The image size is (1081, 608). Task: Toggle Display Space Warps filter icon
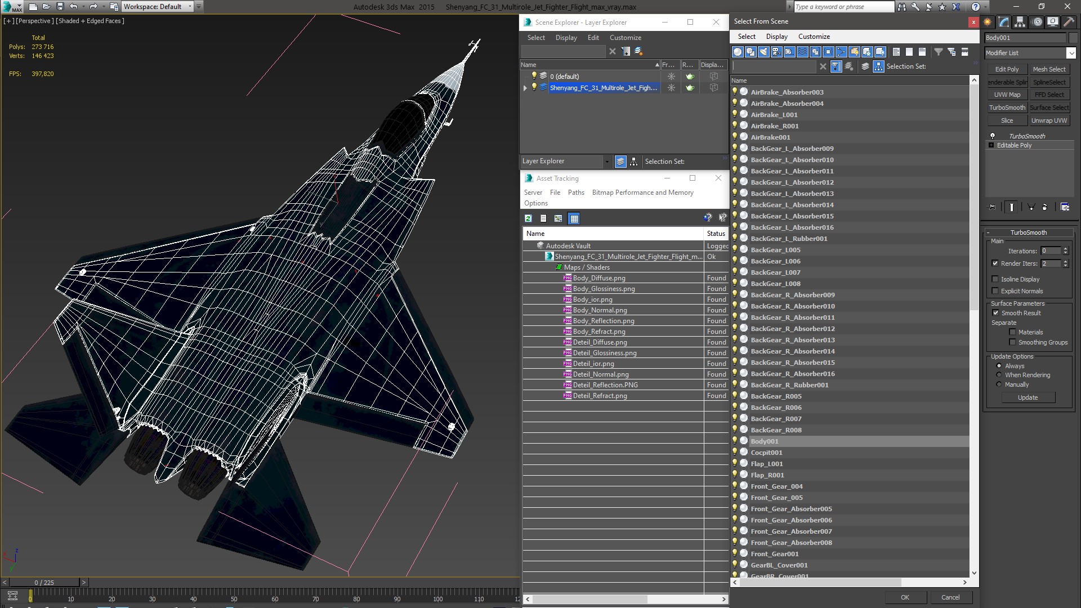[x=802, y=52]
